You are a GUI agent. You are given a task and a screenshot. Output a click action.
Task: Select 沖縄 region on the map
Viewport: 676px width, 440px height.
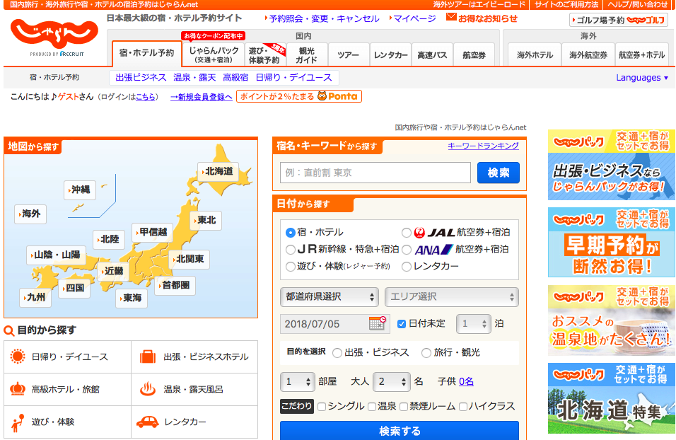pyautogui.click(x=80, y=190)
